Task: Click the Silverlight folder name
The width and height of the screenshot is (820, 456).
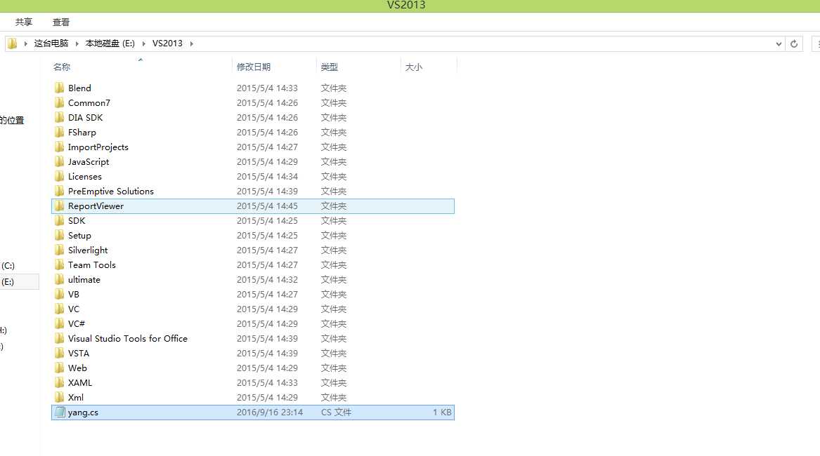Action: tap(88, 250)
